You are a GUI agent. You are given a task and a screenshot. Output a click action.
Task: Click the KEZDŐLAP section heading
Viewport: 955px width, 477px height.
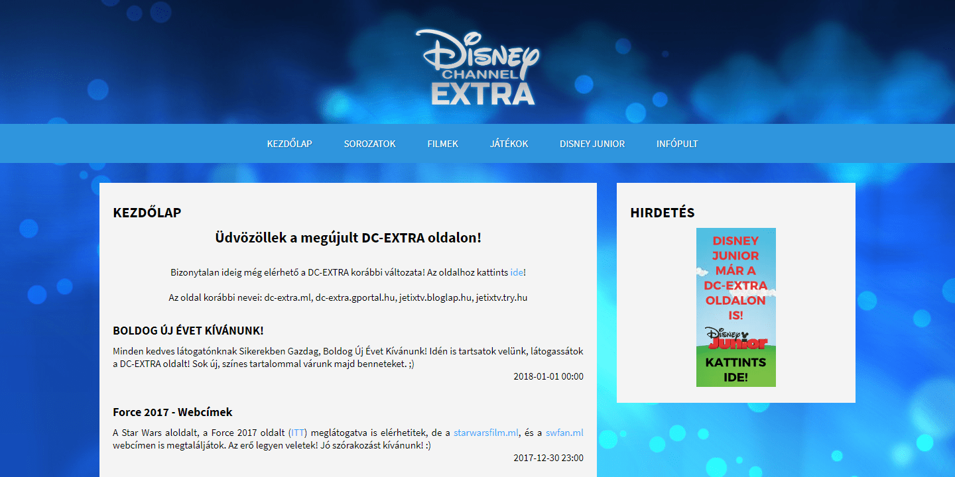(x=147, y=213)
